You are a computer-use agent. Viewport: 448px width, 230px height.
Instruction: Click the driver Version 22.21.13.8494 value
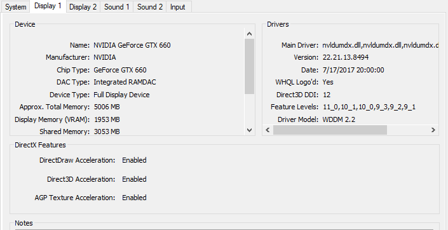[x=346, y=57]
